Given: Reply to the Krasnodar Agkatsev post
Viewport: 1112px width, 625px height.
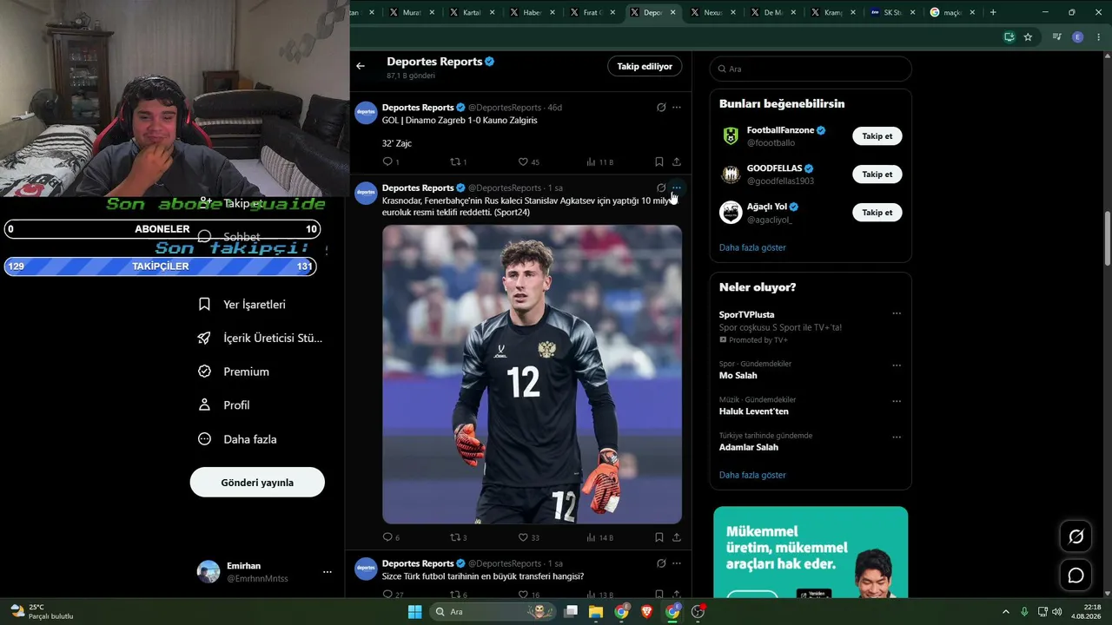Looking at the screenshot, I should (x=387, y=537).
